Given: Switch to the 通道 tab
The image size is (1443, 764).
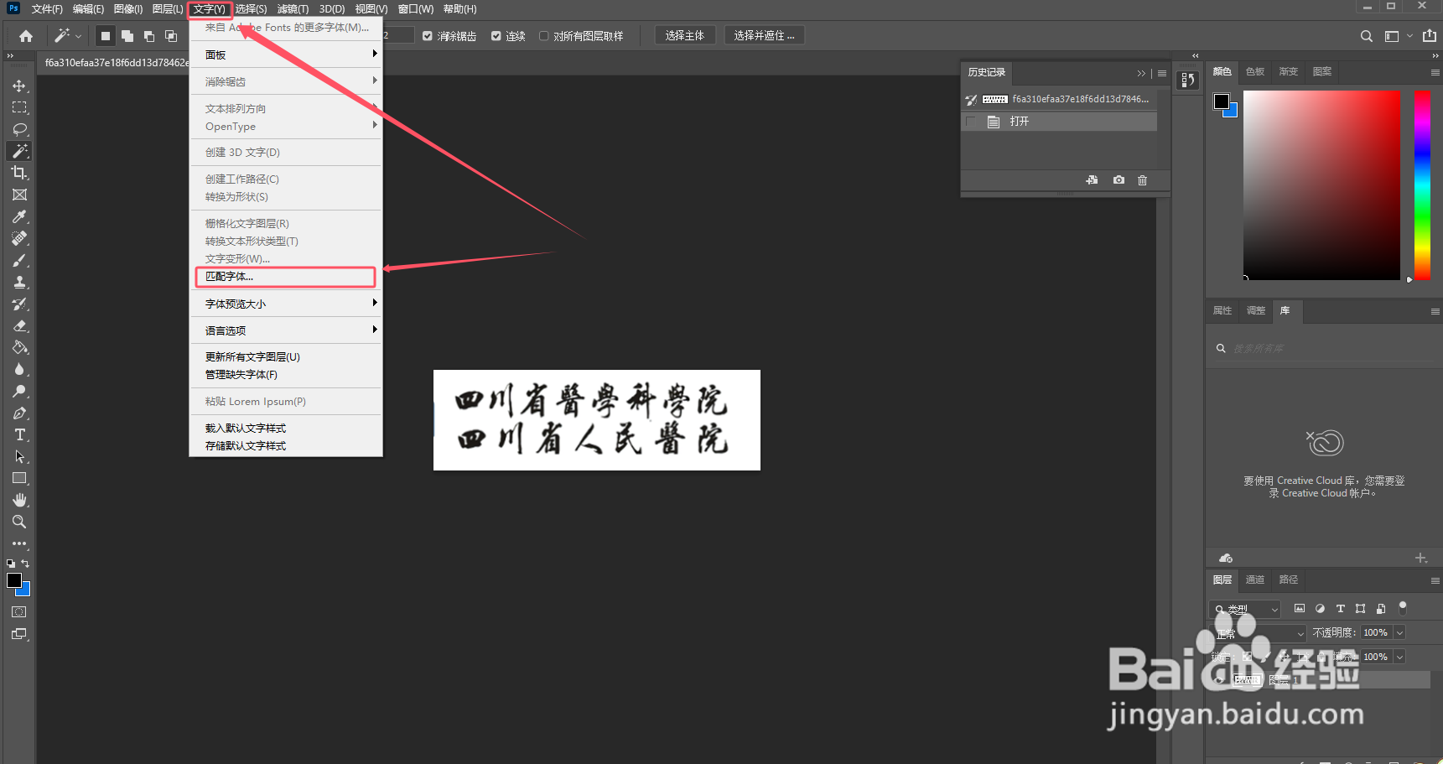Looking at the screenshot, I should pos(1254,579).
